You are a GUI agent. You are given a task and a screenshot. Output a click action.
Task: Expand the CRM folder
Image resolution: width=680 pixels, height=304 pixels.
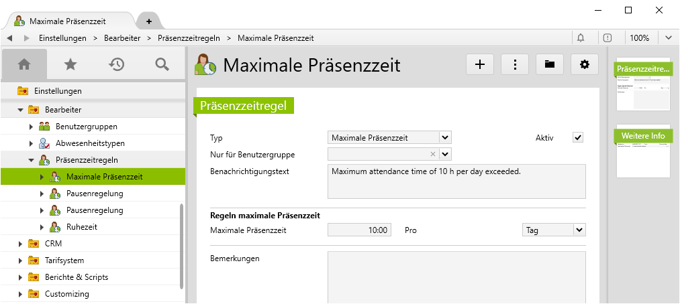[x=20, y=244]
